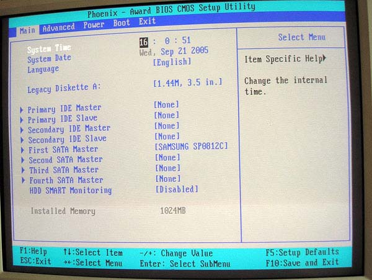Expand arrow beside Primary IDE Master
The height and width of the screenshot is (280, 372).
tap(21, 110)
